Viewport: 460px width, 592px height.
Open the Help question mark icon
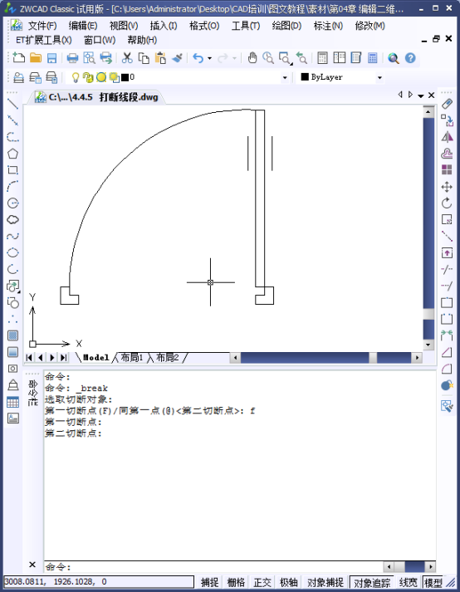click(x=410, y=58)
